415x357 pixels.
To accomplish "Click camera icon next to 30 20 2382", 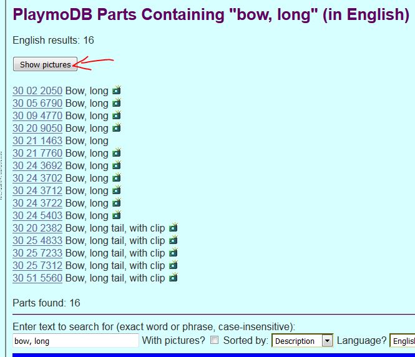I will point(173,228).
